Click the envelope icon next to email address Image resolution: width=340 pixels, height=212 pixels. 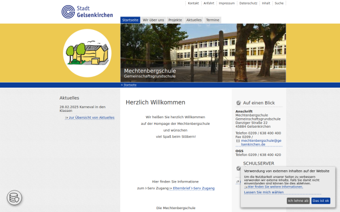(238, 141)
